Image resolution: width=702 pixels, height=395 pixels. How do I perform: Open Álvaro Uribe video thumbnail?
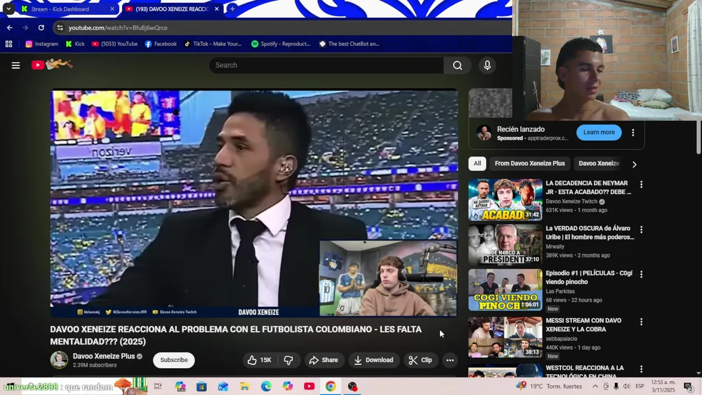coord(505,245)
